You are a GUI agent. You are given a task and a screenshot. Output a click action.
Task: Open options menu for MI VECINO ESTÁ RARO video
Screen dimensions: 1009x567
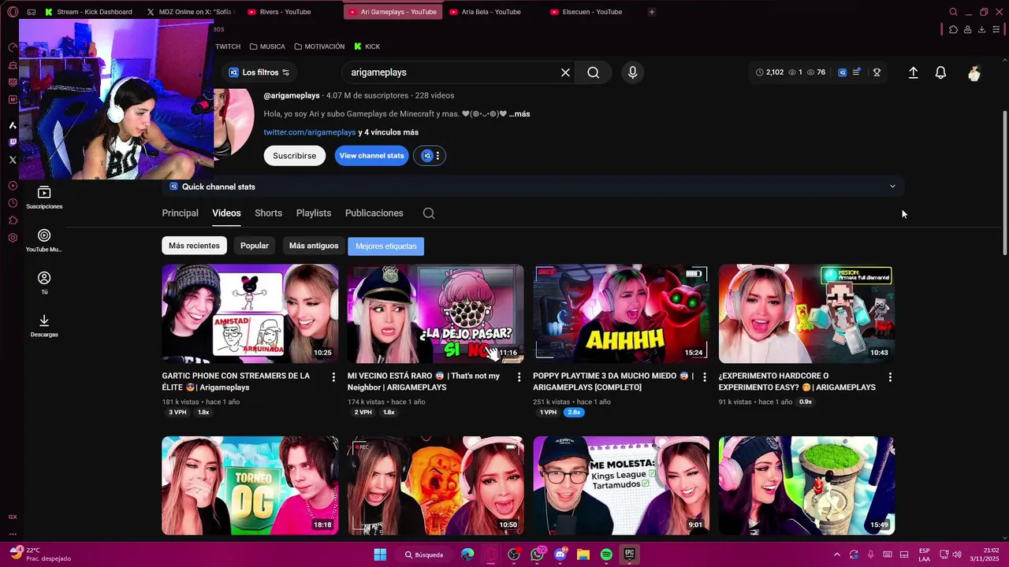pos(519,377)
